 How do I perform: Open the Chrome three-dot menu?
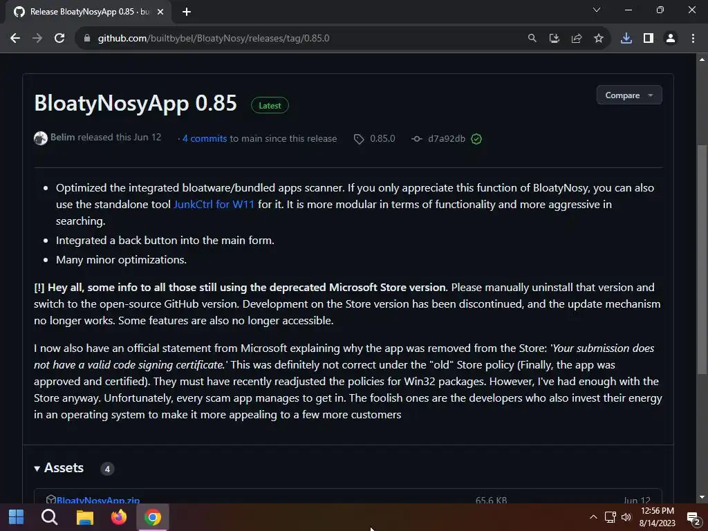pyautogui.click(x=693, y=39)
